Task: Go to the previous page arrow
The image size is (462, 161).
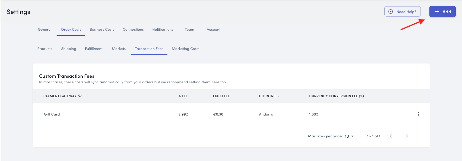Action: tap(391, 136)
